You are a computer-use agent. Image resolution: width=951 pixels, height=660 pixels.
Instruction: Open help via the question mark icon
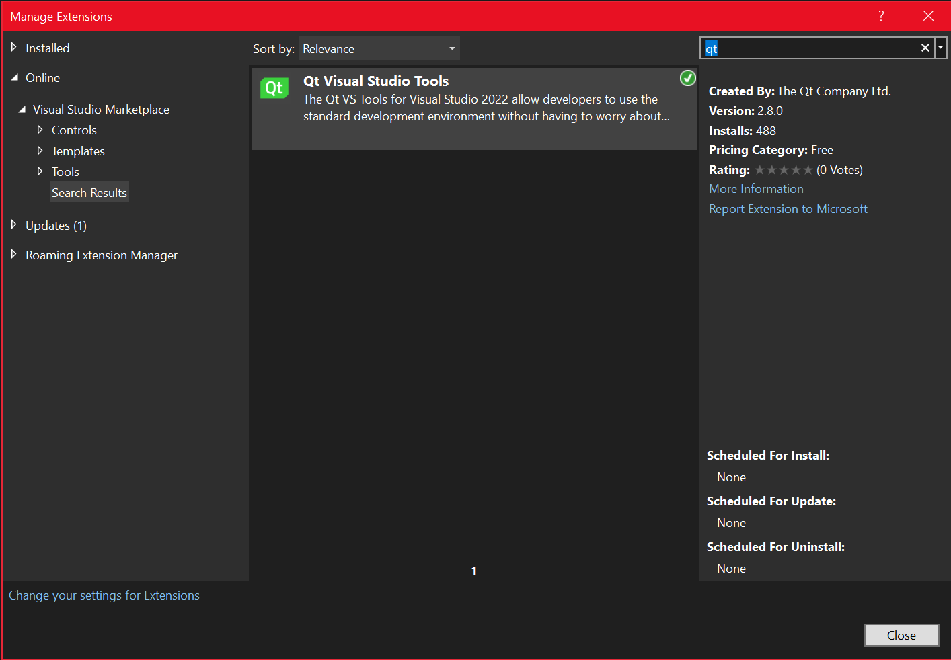[881, 15]
